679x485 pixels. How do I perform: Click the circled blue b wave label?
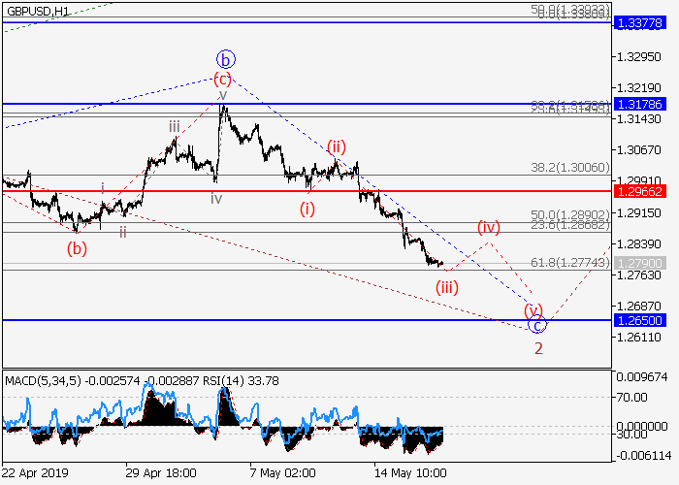click(225, 58)
